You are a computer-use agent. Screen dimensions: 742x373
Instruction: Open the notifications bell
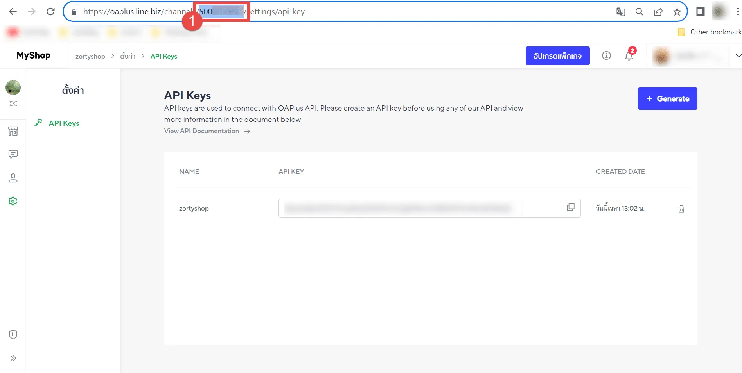coord(629,56)
